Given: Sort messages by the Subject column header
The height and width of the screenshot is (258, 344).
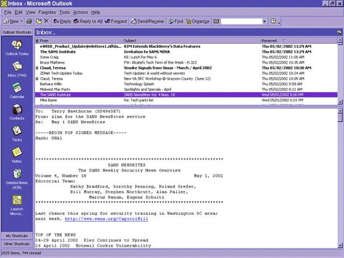Looking at the screenshot, I should [x=192, y=41].
